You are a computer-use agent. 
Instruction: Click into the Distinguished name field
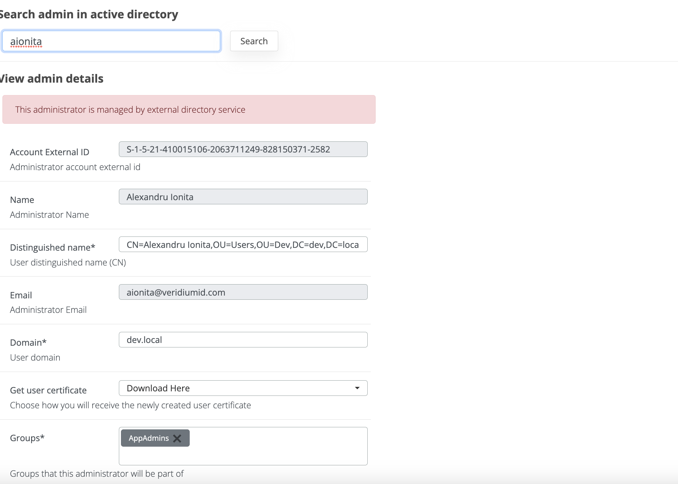(243, 245)
